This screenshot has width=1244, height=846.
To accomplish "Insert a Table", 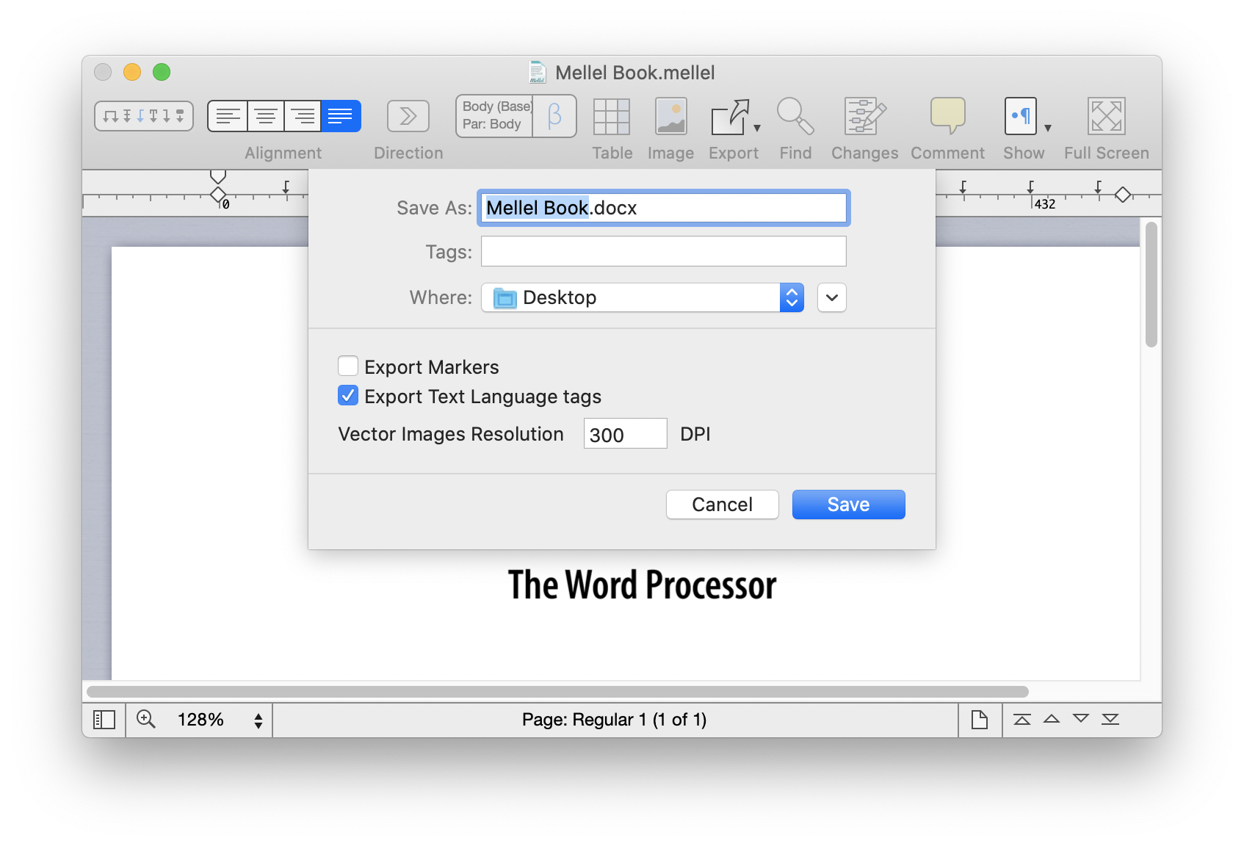I will pos(612,117).
